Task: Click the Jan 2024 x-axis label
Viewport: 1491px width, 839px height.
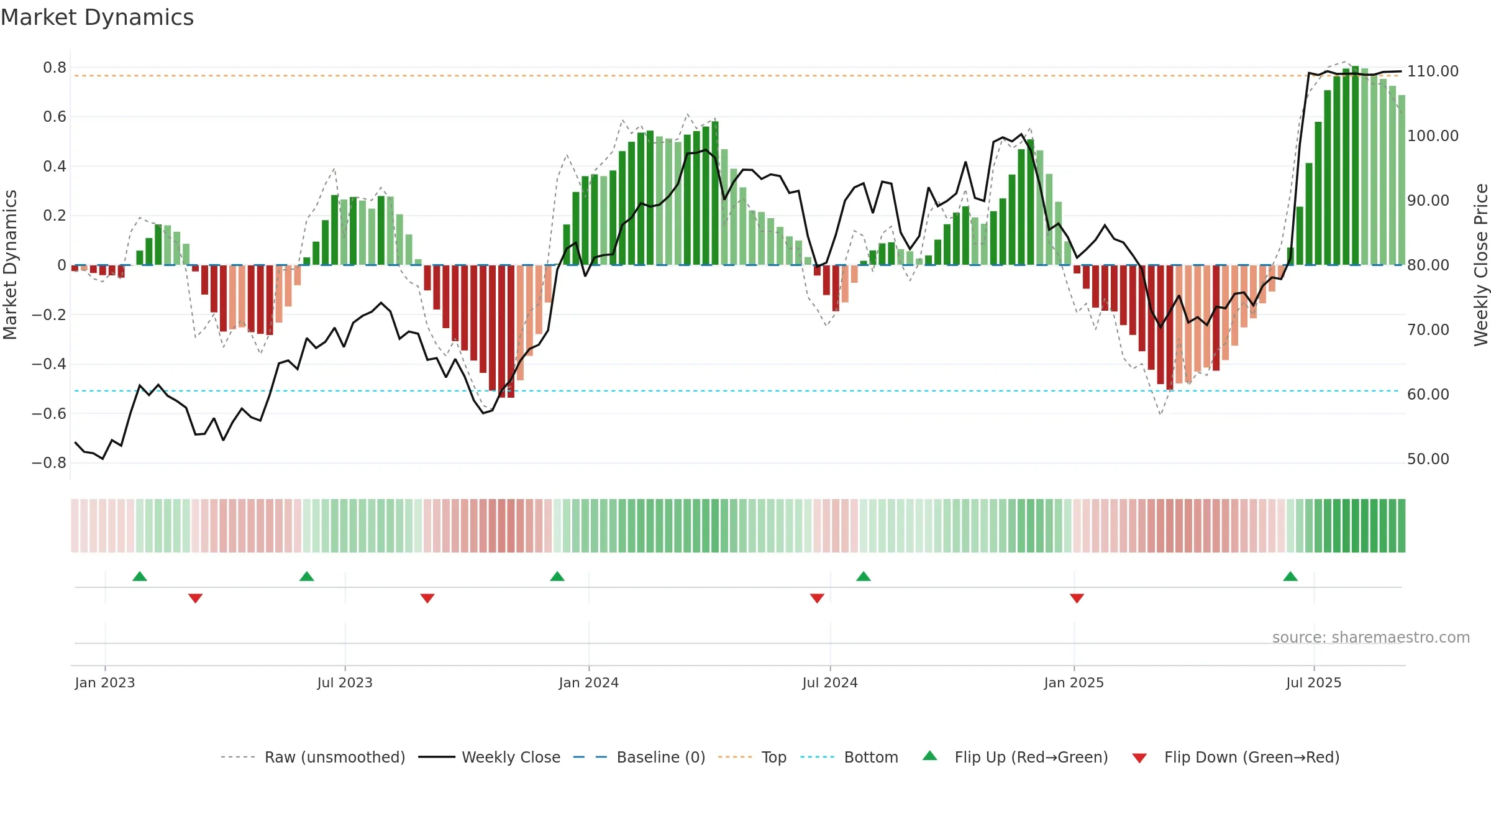Action: pos(589,682)
